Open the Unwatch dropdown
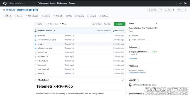Image resolution: width=190 pixels, height=96 pixels. (x=153, y=10)
